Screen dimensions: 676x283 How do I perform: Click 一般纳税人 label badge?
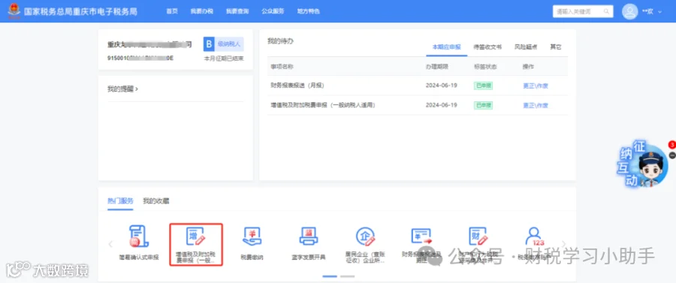[229, 44]
